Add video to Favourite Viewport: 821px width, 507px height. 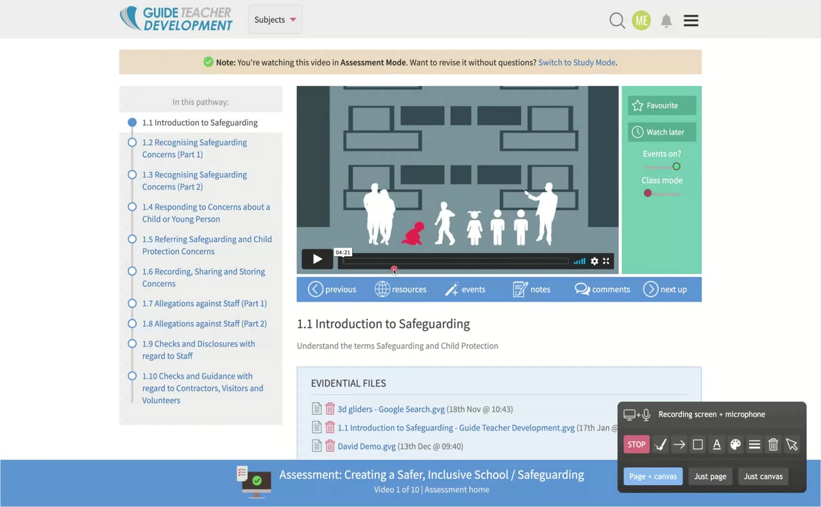pos(661,105)
